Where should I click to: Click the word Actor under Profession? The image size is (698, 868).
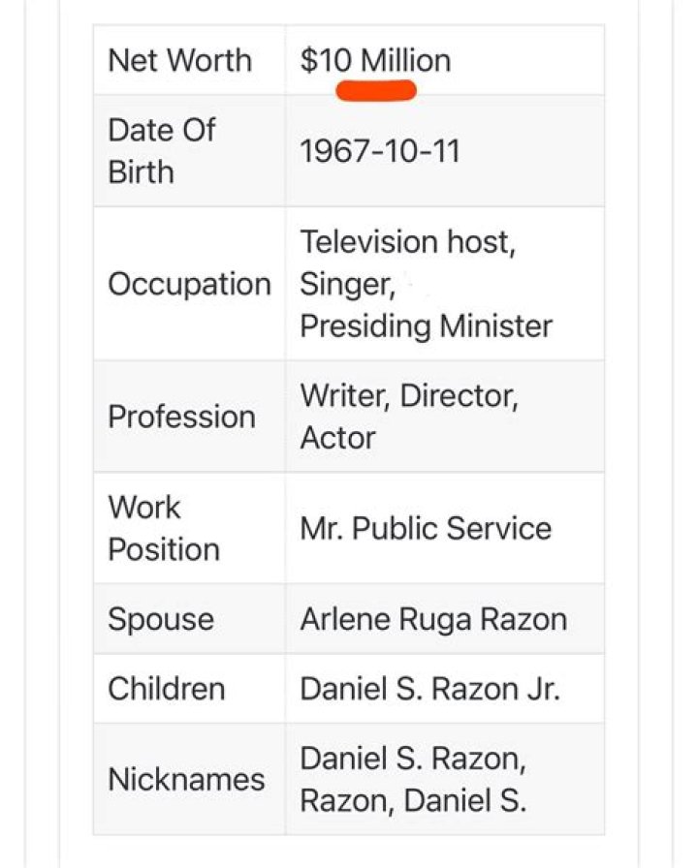(337, 438)
